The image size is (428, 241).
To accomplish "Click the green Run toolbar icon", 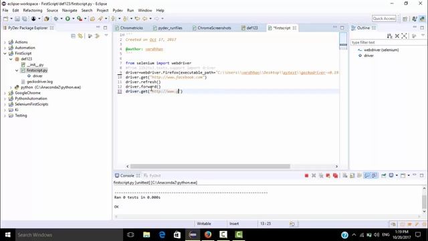I will pos(68,19).
